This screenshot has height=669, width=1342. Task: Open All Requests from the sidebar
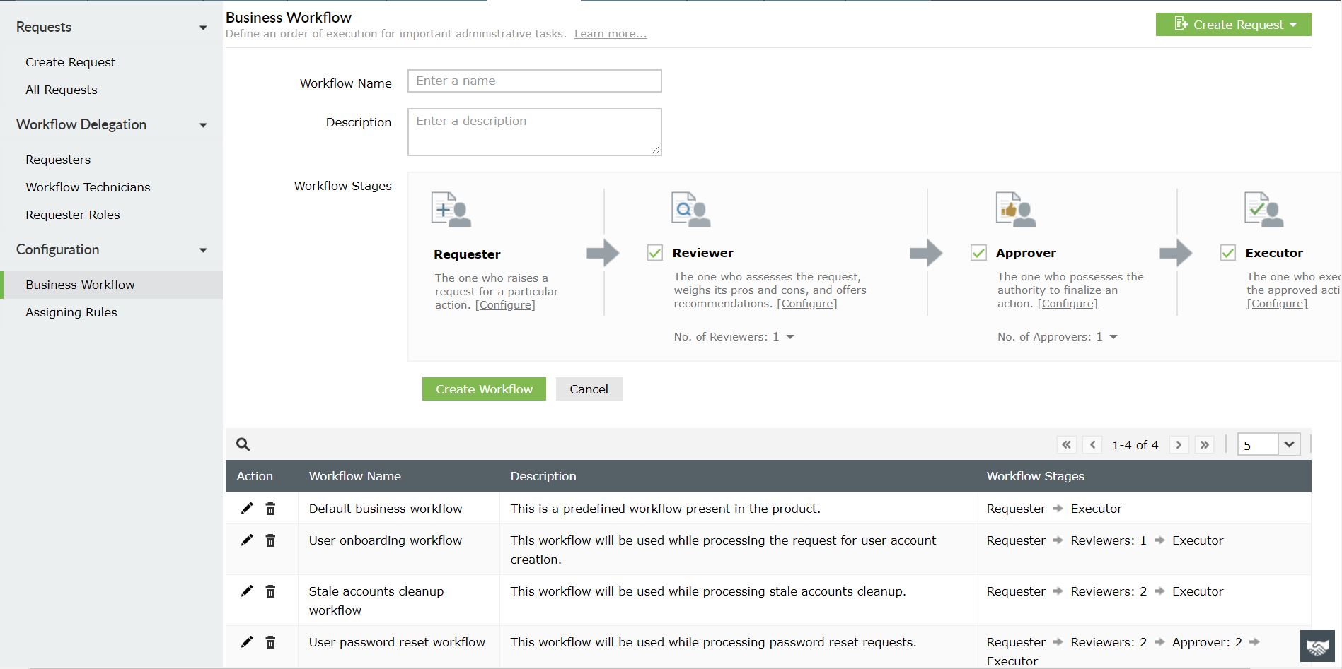click(62, 90)
